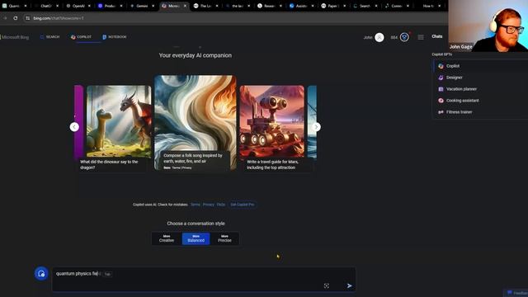Open the FAQs link
Screen dimensions: 528x297
pos(221,205)
